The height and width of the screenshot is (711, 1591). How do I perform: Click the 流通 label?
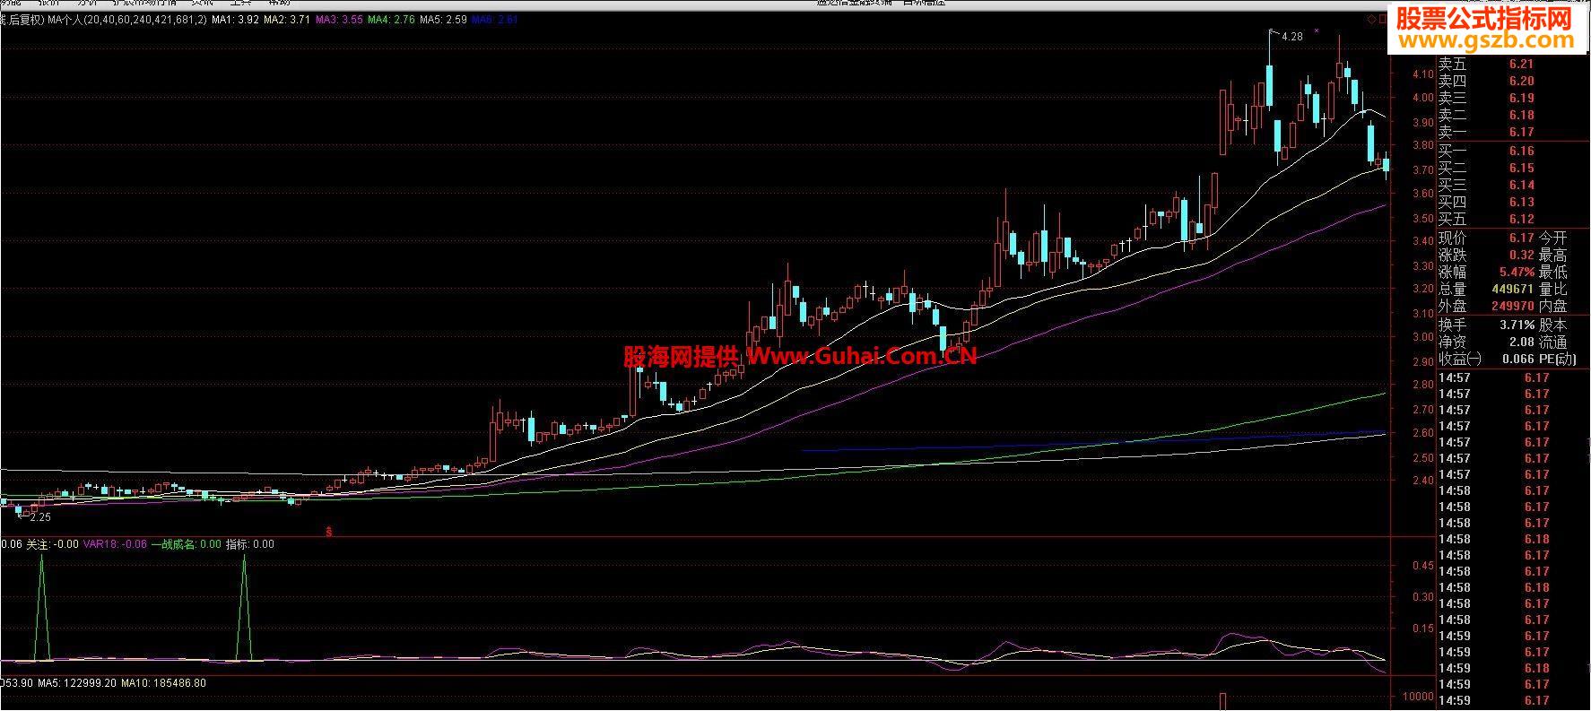[1553, 342]
